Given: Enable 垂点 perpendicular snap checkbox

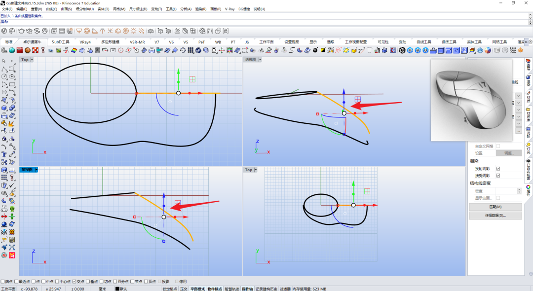Looking at the screenshot, I should click(x=88, y=282).
